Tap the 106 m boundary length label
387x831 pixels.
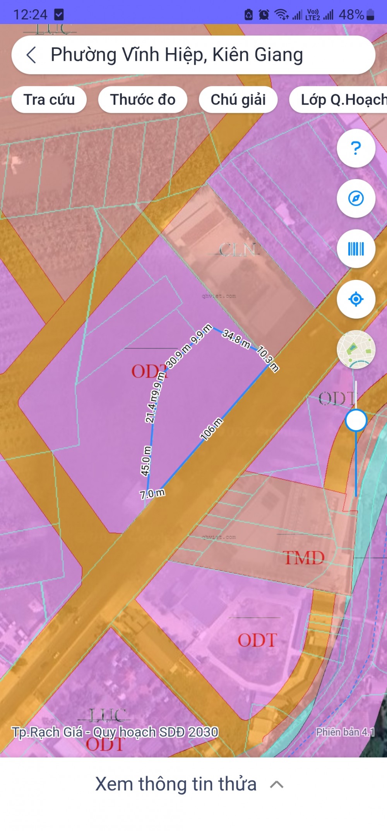pos(211,429)
